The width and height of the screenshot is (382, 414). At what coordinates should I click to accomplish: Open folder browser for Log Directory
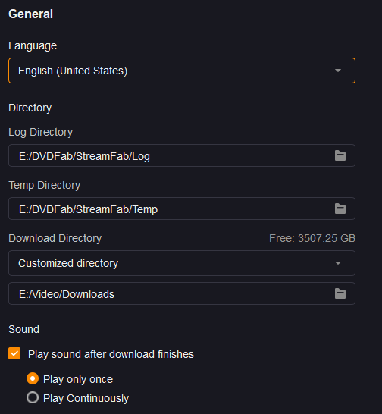click(340, 155)
